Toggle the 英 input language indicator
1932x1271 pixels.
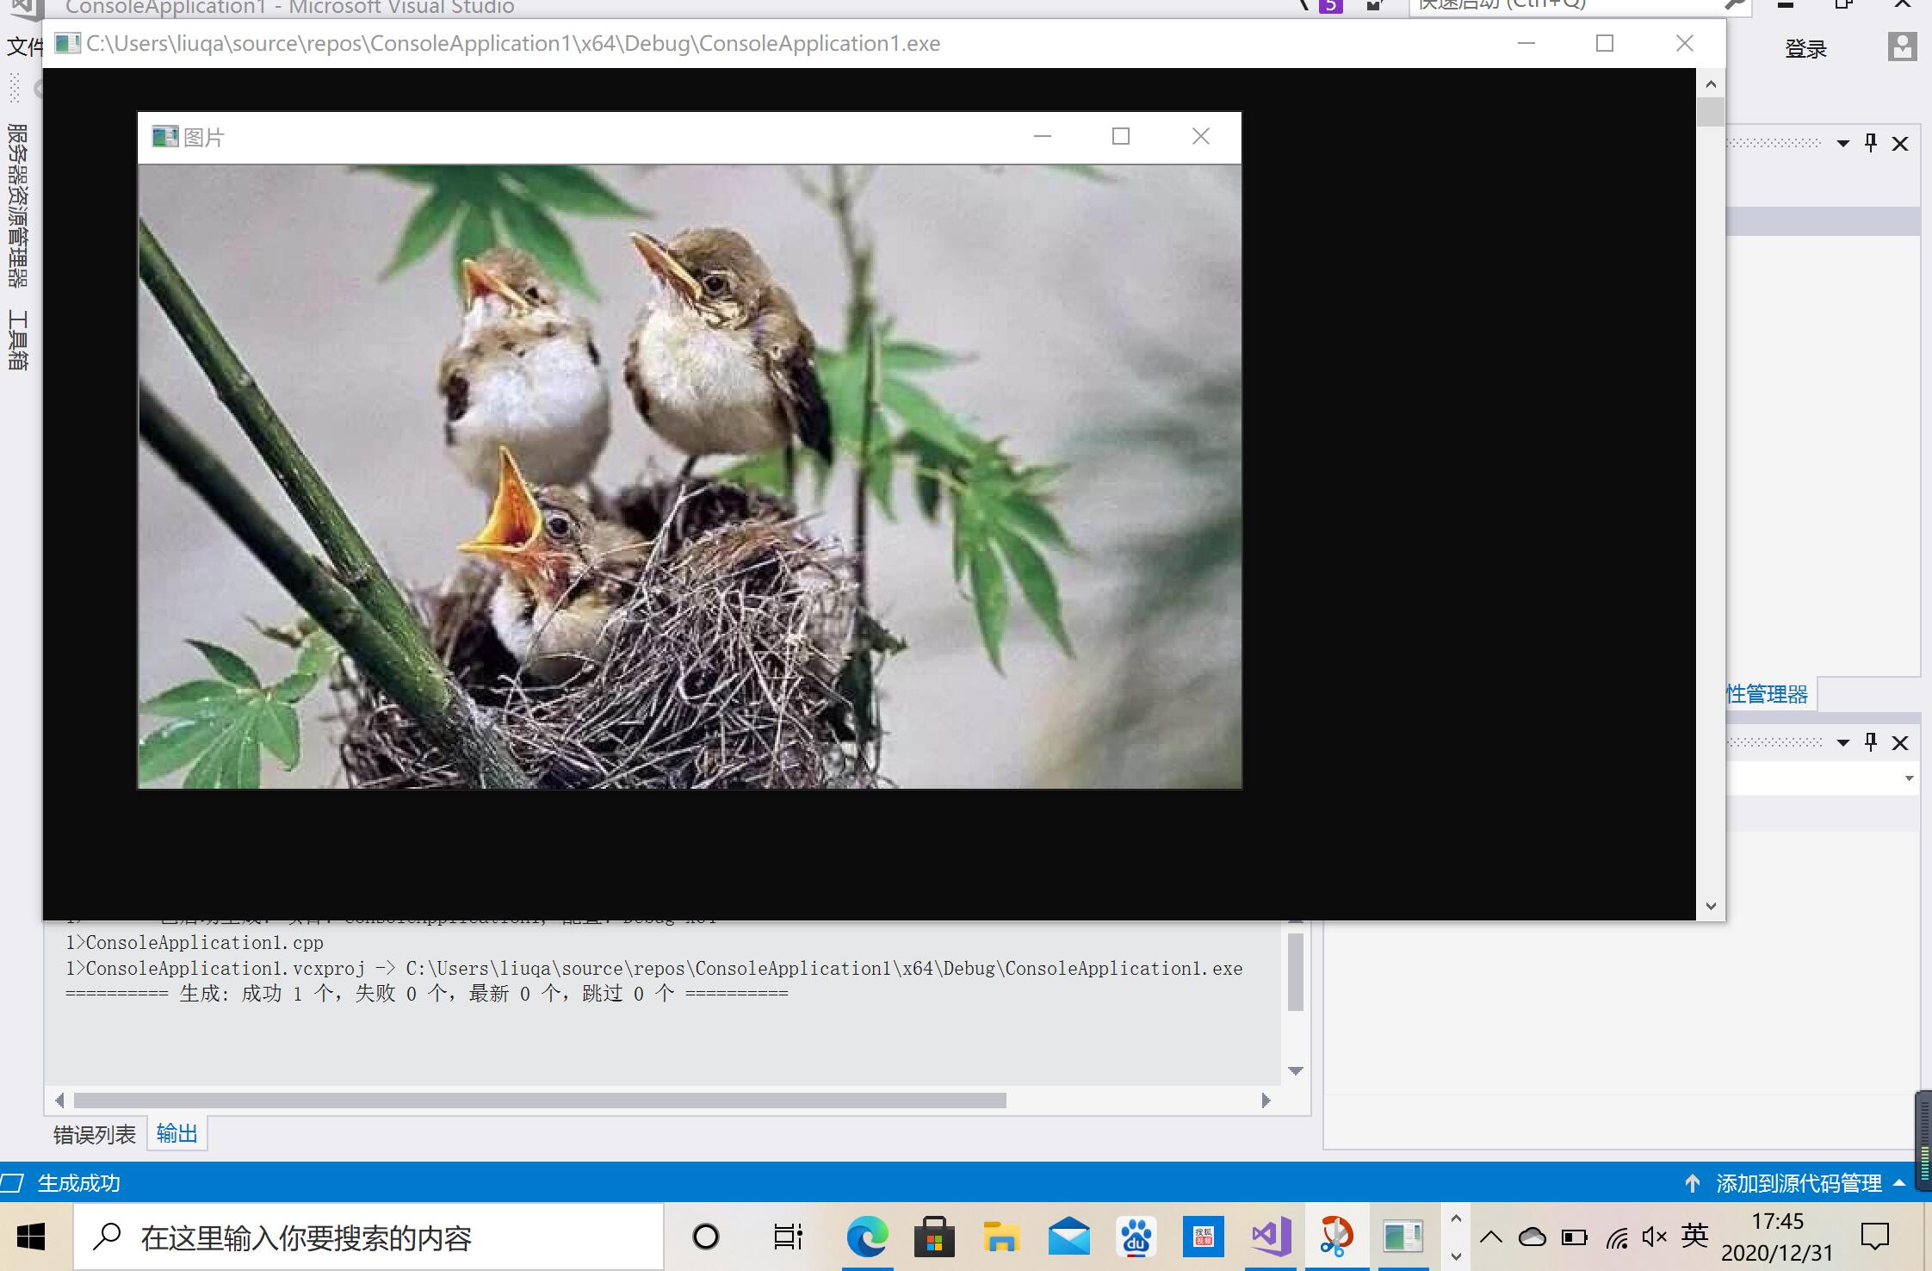click(x=1694, y=1237)
